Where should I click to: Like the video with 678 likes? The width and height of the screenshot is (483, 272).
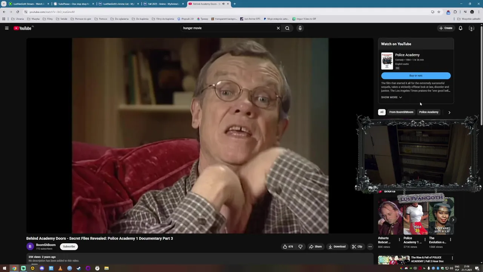(x=288, y=247)
